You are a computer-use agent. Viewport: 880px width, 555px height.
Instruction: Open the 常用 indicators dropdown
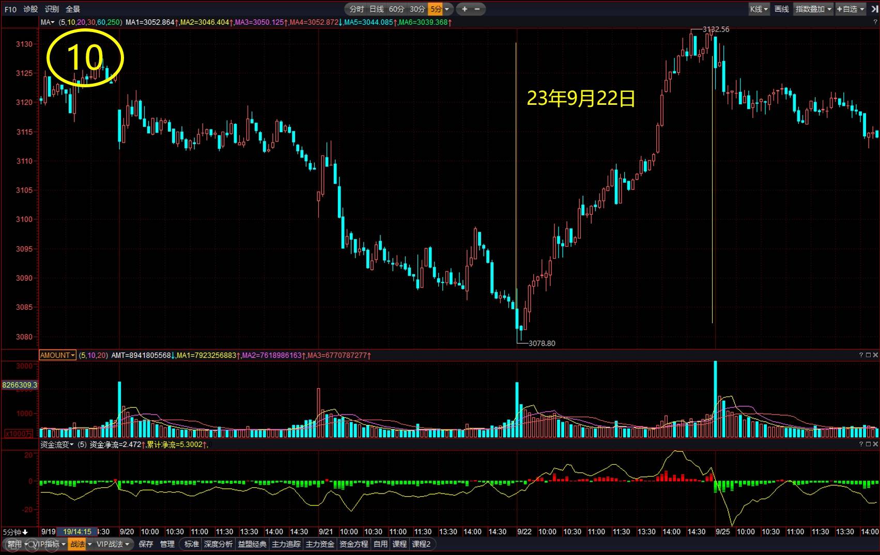18,544
